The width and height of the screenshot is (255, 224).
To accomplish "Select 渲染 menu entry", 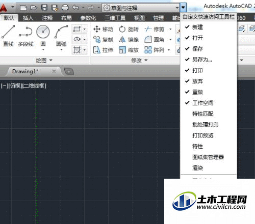I will [x=209, y=168].
